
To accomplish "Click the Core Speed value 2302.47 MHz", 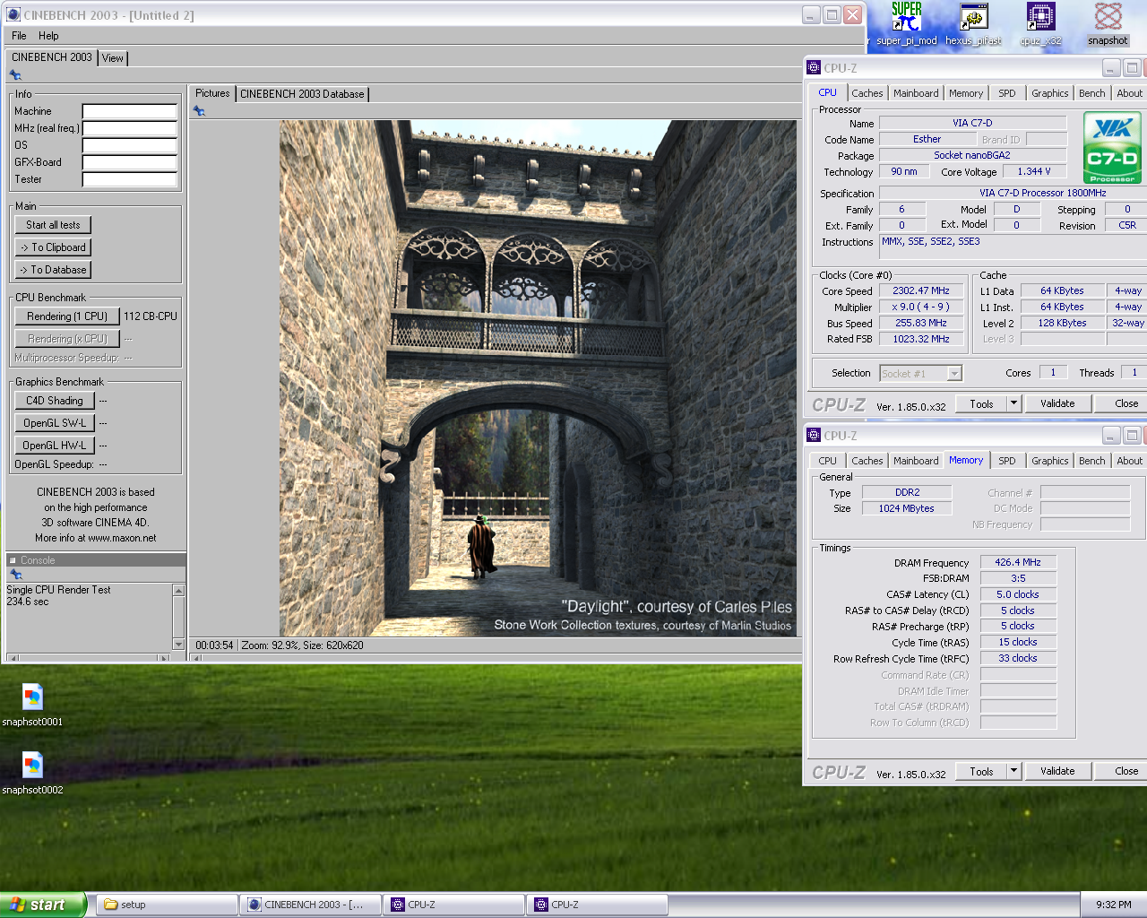I will [921, 291].
